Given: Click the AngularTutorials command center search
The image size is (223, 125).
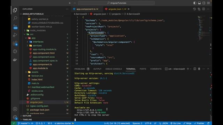Looking at the screenshot, I should click(x=116, y=3).
